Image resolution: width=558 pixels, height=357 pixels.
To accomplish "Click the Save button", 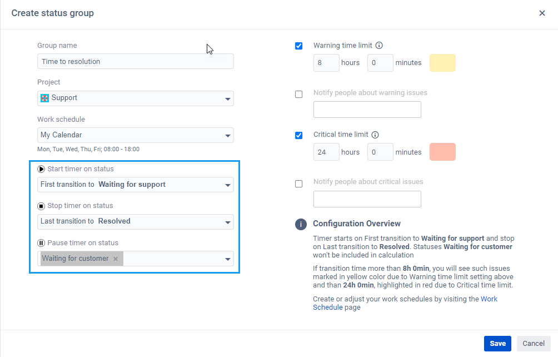I will 497,344.
